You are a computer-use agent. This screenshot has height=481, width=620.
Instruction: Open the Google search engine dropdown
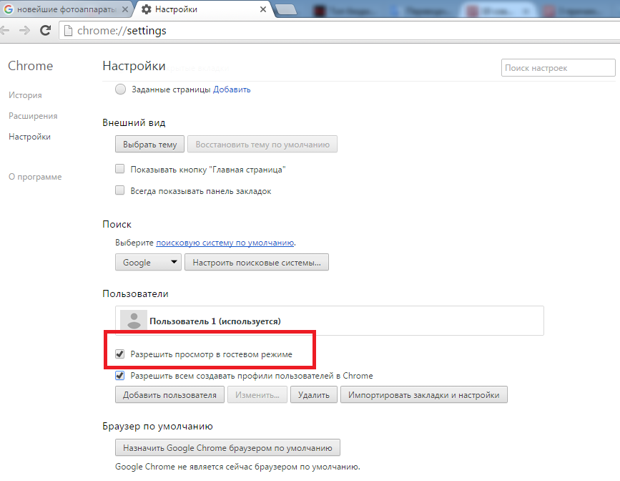(148, 262)
